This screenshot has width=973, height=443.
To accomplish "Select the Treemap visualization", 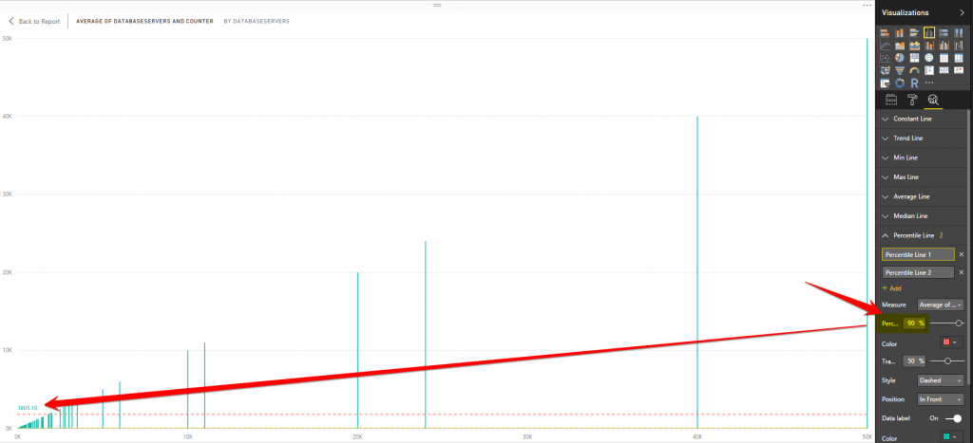I will 914,58.
